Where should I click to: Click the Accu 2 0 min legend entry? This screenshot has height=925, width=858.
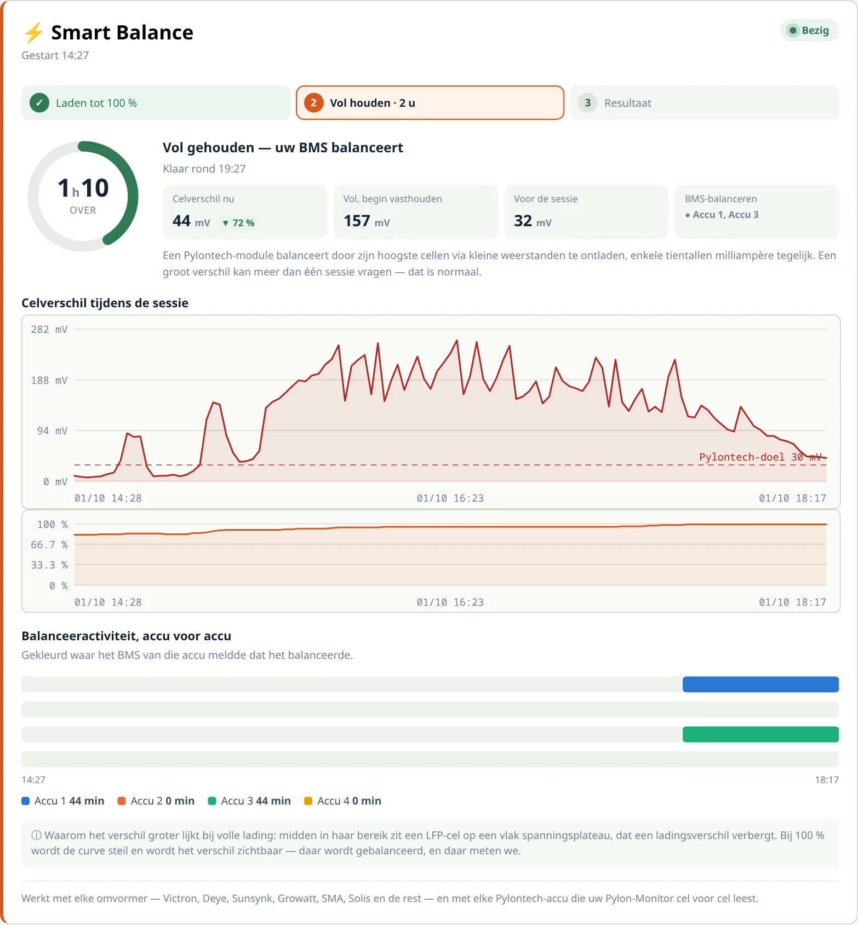click(x=156, y=801)
